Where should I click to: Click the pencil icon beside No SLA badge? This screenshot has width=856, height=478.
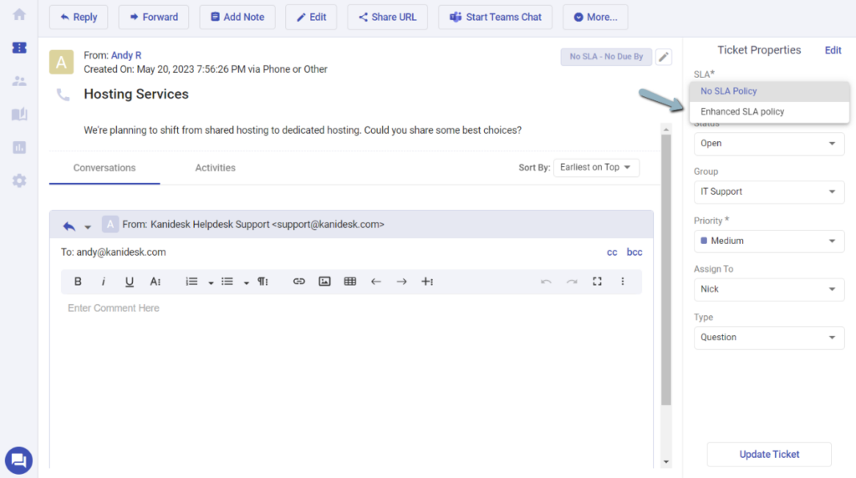coord(663,57)
